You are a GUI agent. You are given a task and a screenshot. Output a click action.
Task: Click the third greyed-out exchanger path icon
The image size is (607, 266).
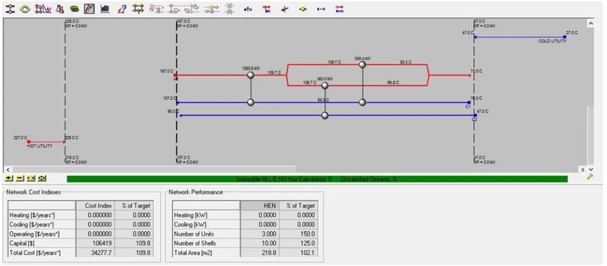tap(193, 9)
